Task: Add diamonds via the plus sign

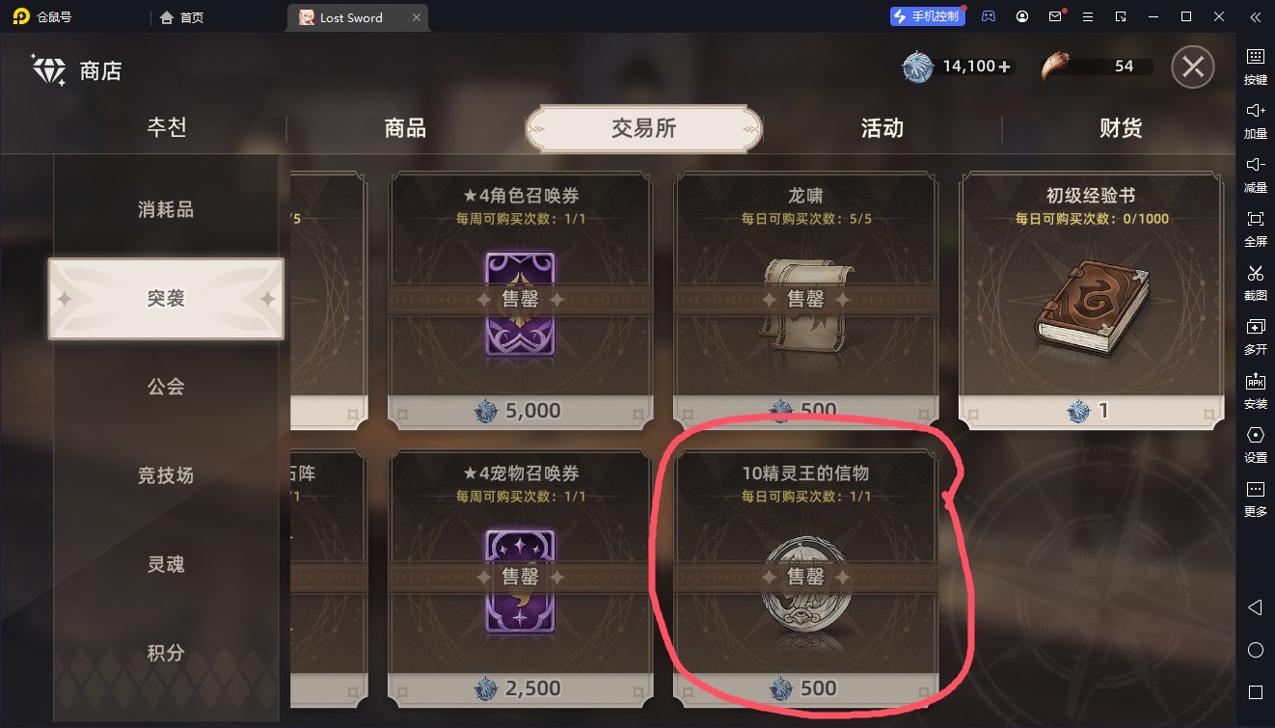Action: [x=1005, y=67]
